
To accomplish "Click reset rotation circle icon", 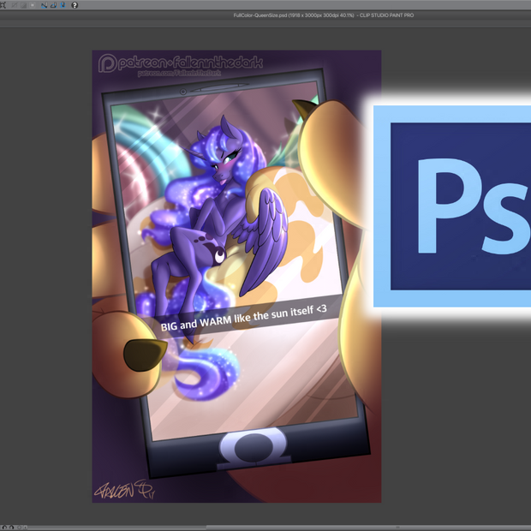I will pos(20,528).
